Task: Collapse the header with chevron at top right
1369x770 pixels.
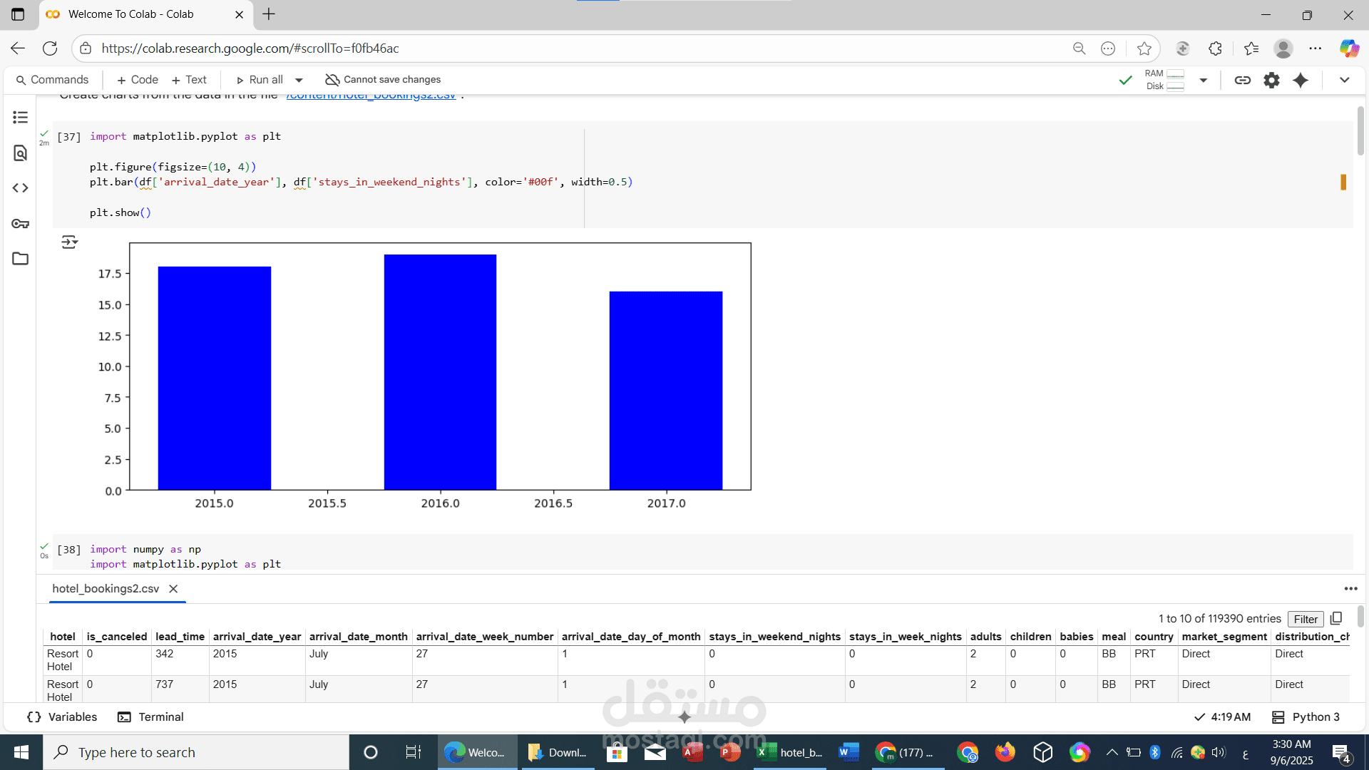Action: pyautogui.click(x=1344, y=80)
